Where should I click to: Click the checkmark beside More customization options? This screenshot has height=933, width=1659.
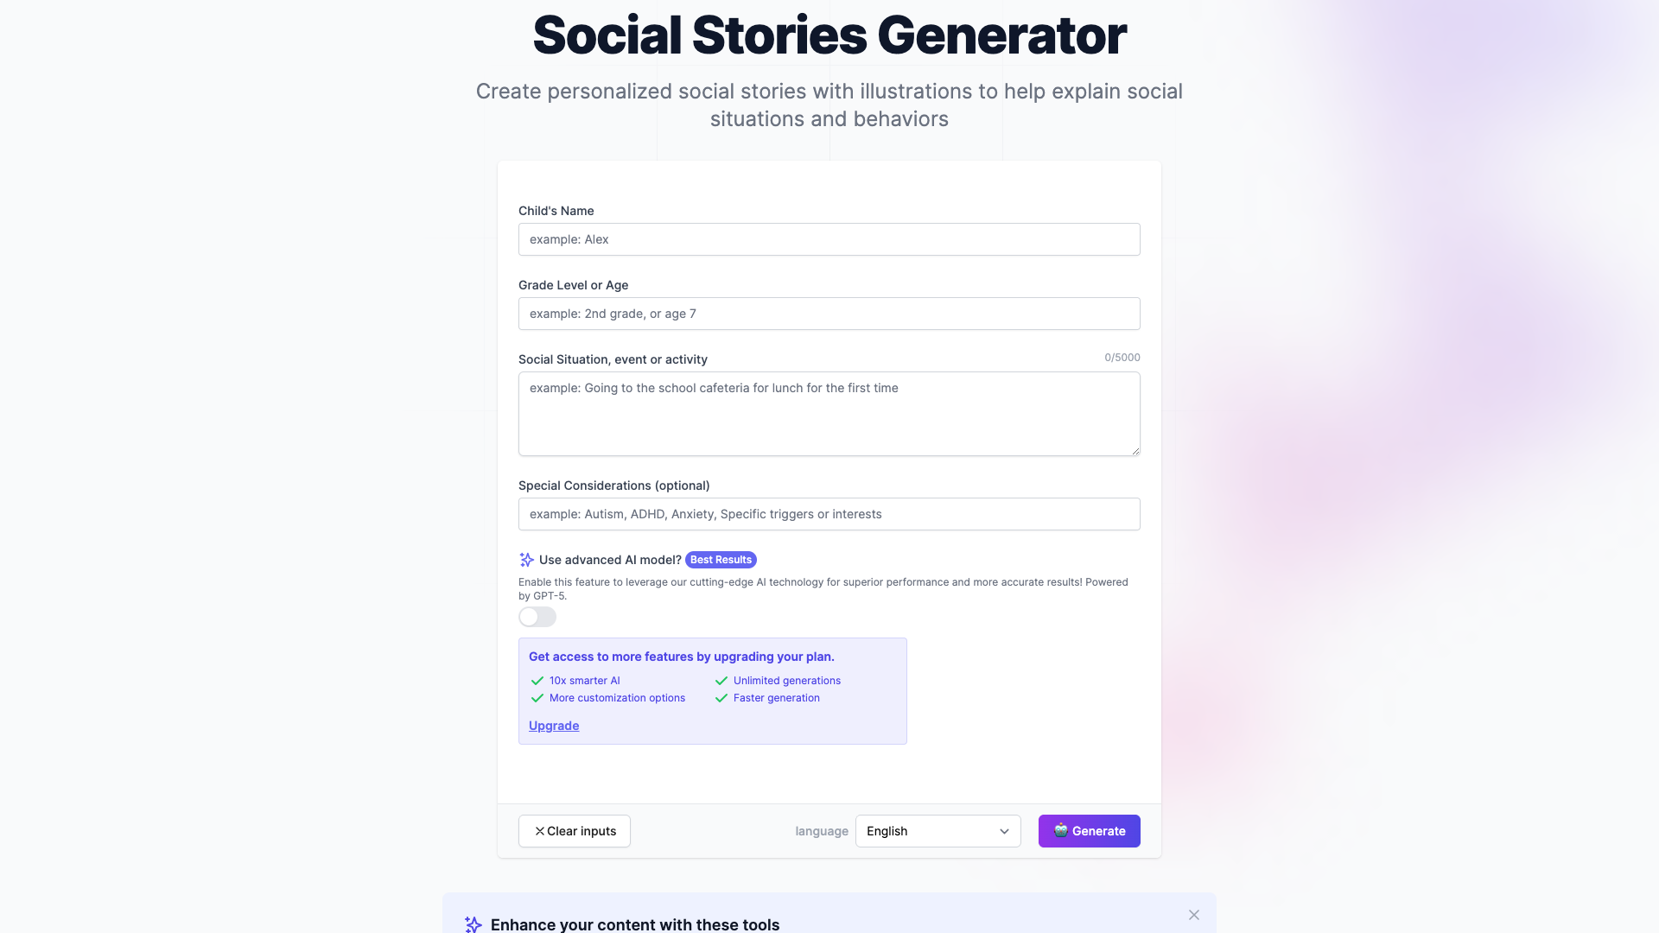pos(537,698)
